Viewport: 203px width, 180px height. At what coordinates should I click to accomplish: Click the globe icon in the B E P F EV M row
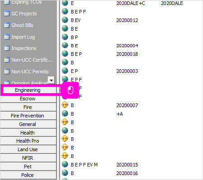point(65,164)
